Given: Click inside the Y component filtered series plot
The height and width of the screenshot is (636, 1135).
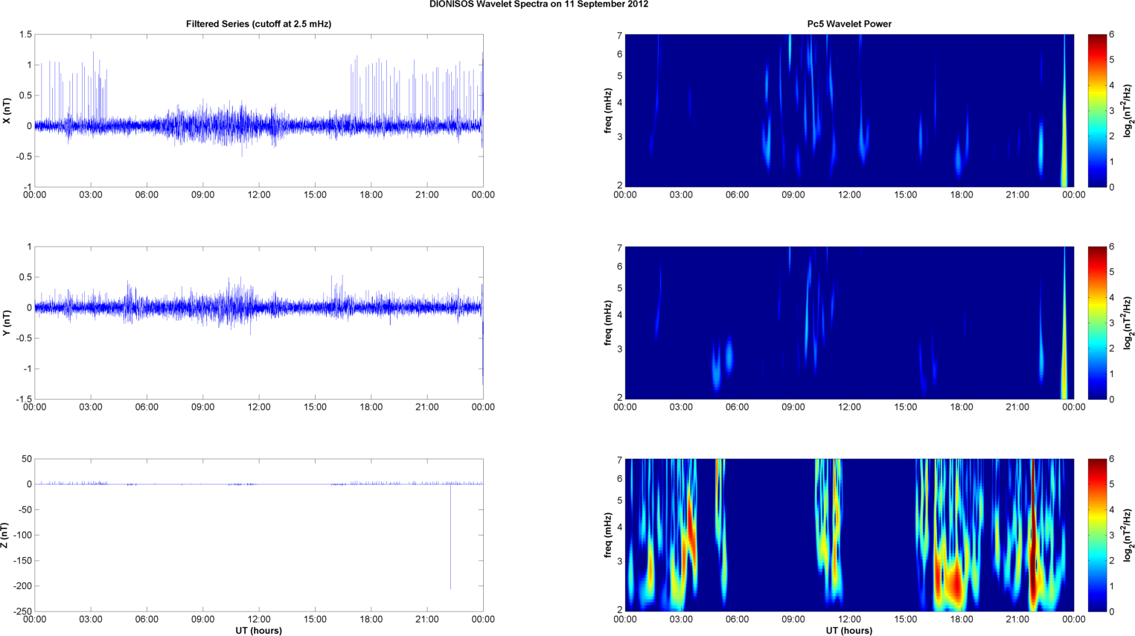Looking at the screenshot, I should [259, 322].
